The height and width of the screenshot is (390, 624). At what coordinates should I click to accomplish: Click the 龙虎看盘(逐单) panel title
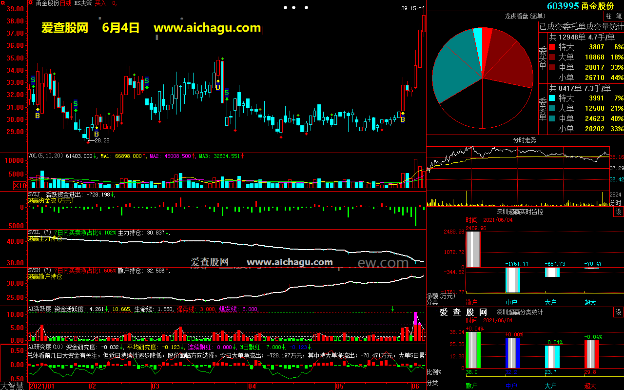pyautogui.click(x=524, y=16)
